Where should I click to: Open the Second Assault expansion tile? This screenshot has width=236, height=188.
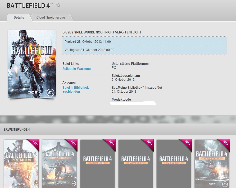212,164
